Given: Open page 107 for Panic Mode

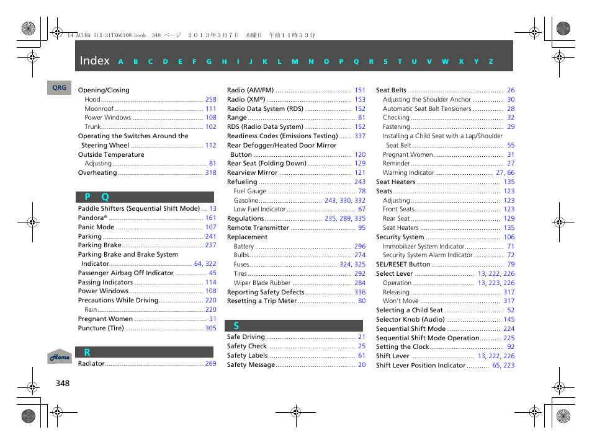Looking at the screenshot, I should click(x=210, y=227).
